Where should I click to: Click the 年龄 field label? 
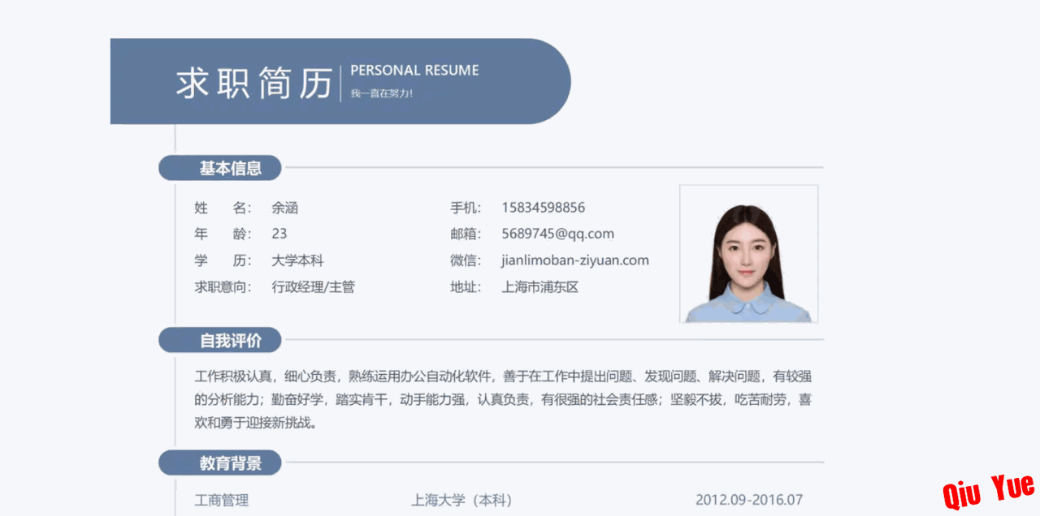[223, 234]
